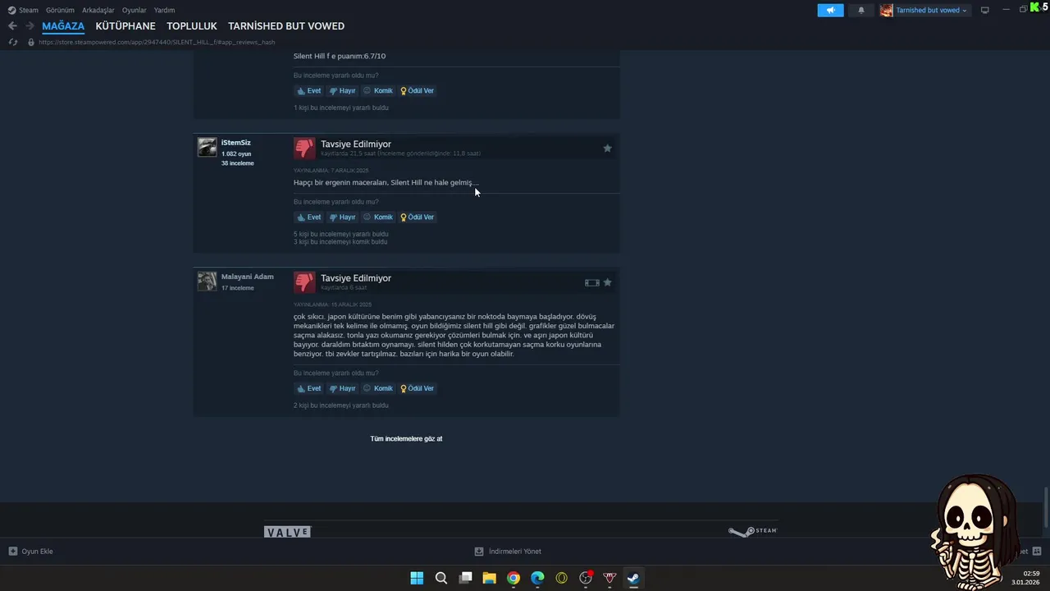Open File Explorer from the taskbar
This screenshot has width=1050, height=591.
tap(489, 578)
